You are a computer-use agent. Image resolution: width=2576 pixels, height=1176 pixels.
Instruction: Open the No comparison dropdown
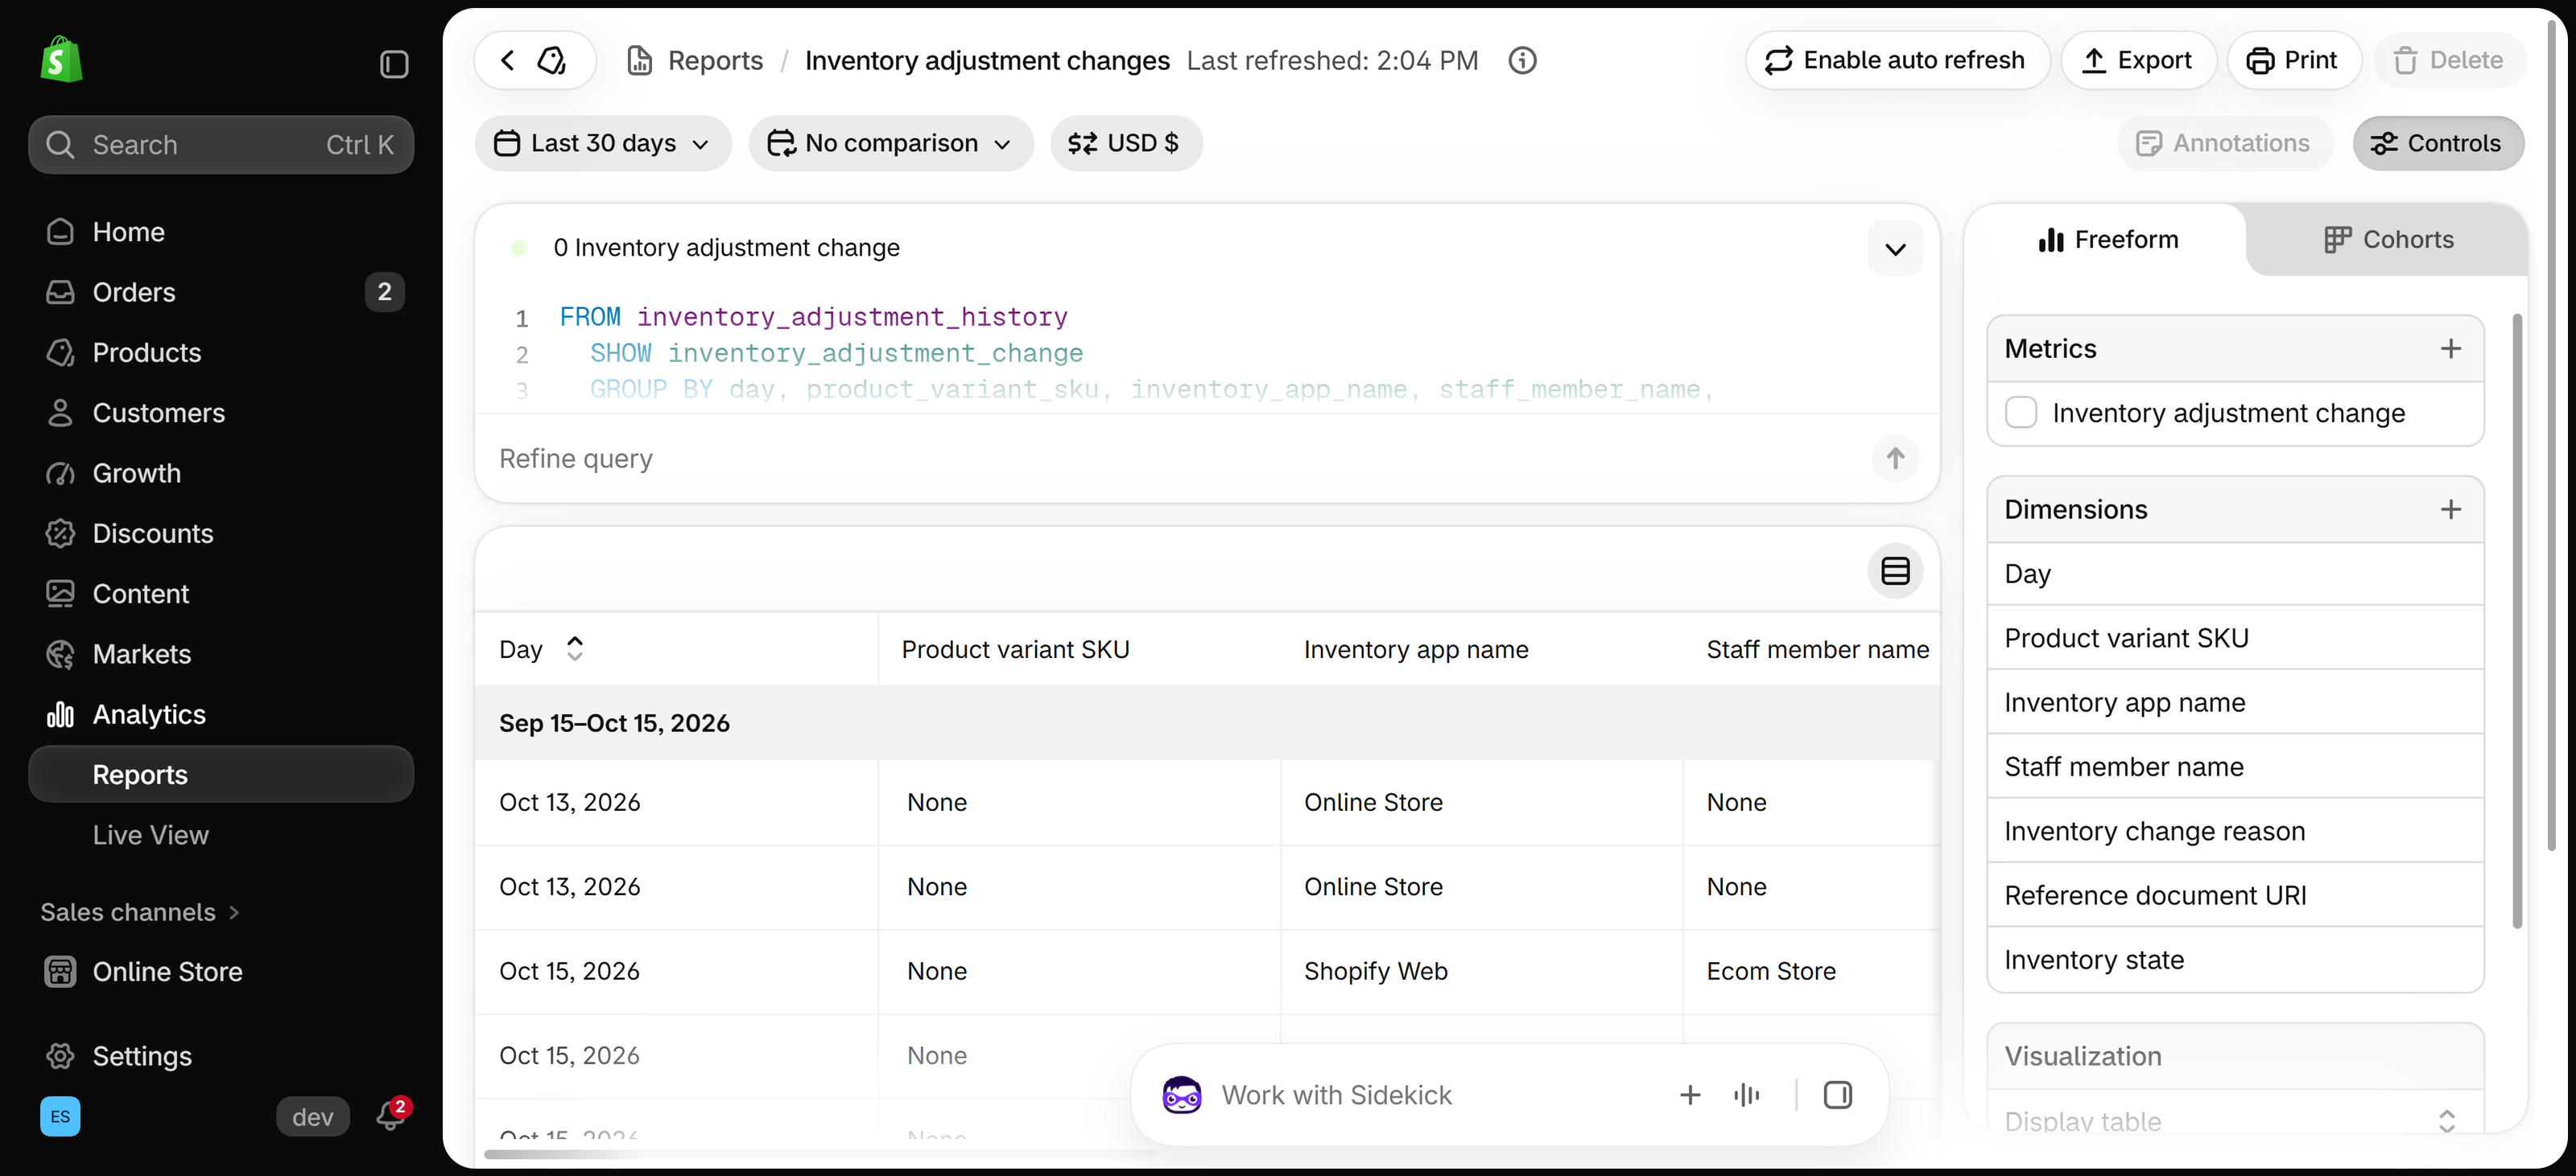[890, 143]
